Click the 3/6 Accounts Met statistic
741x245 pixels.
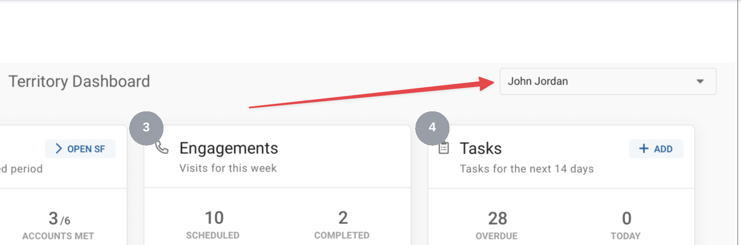click(58, 219)
